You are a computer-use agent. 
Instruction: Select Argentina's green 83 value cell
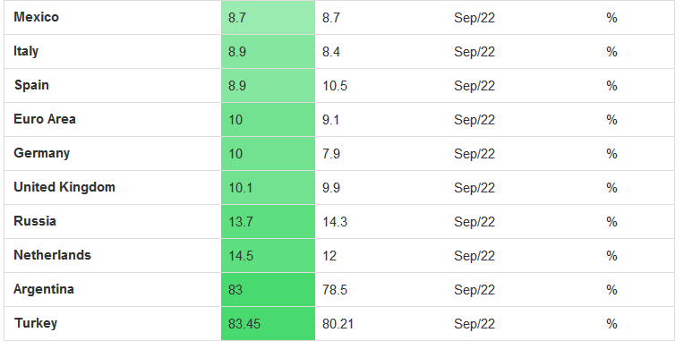pyautogui.click(x=268, y=290)
